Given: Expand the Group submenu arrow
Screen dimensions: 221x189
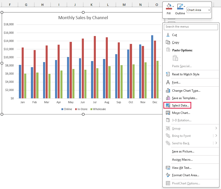Looking at the screenshot, I should coord(216,128).
